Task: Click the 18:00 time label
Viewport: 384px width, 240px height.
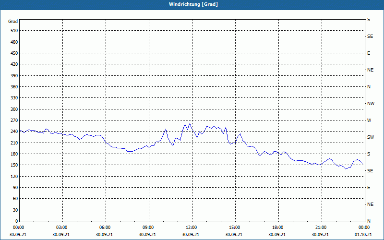Action: [x=278, y=228]
